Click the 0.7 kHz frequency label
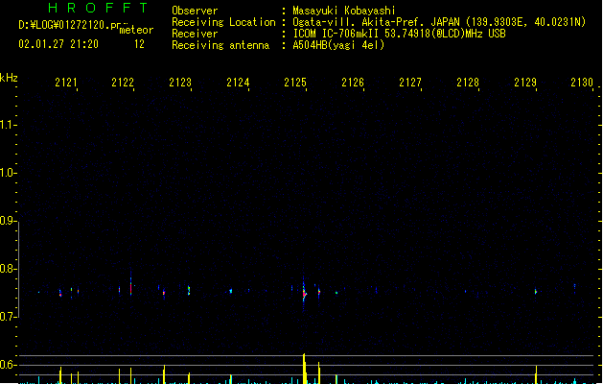The height and width of the screenshot is (384, 603). tap(8, 317)
